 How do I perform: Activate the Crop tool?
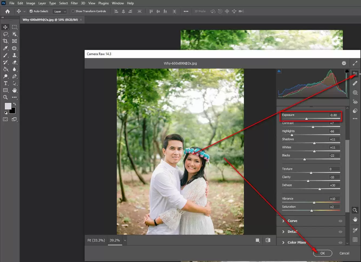point(5,41)
